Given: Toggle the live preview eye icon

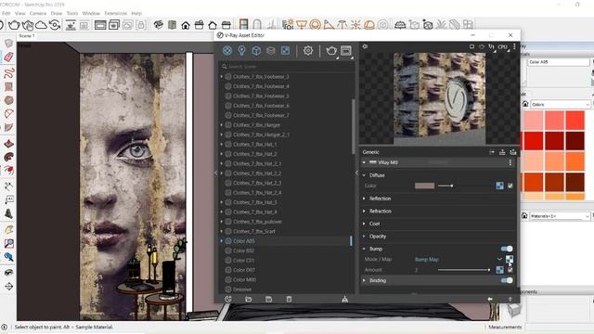Looking at the screenshot, I should point(365,46).
